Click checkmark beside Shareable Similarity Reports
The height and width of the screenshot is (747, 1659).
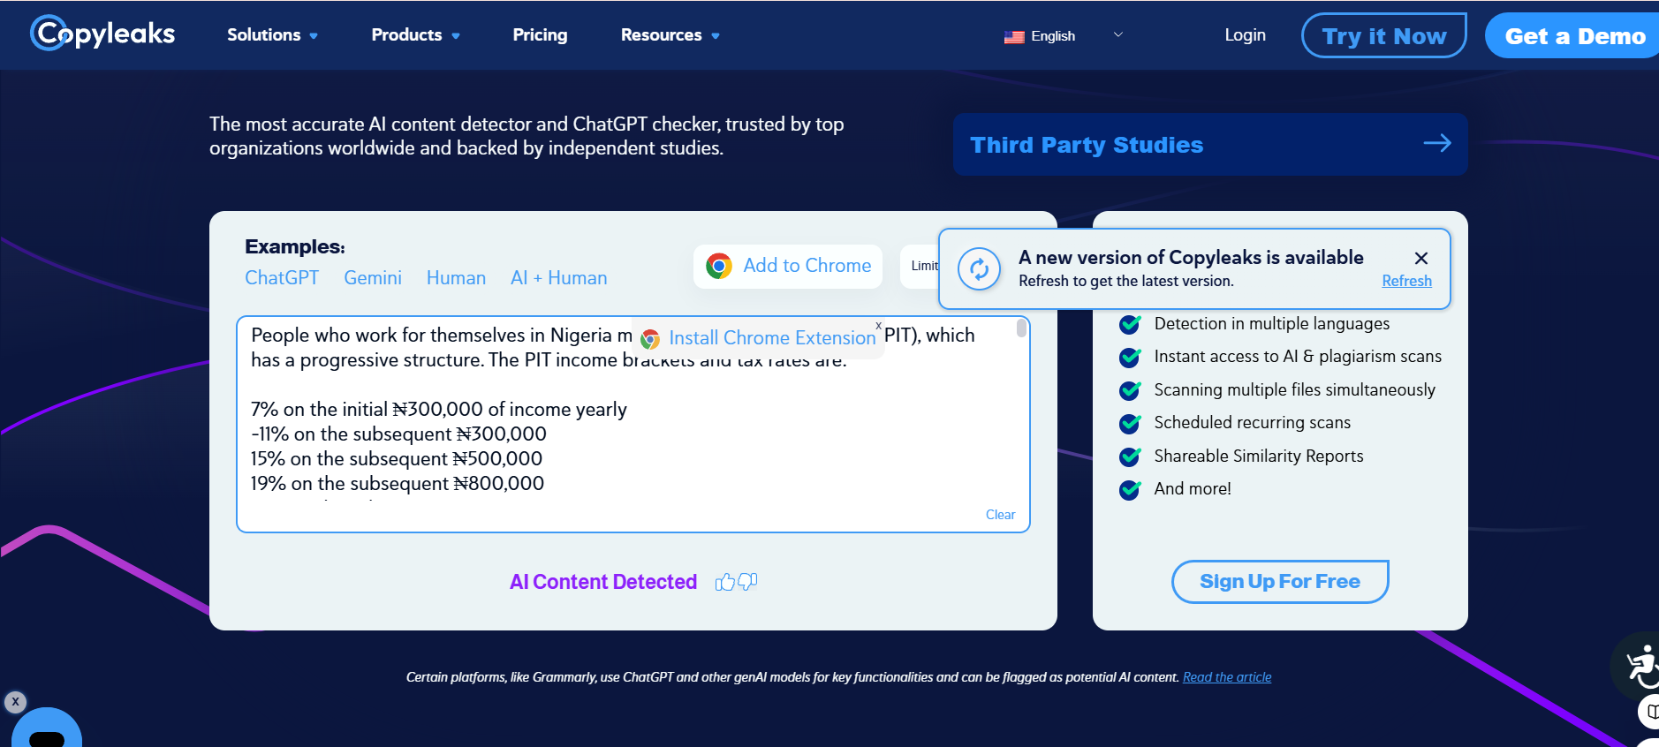click(x=1130, y=456)
